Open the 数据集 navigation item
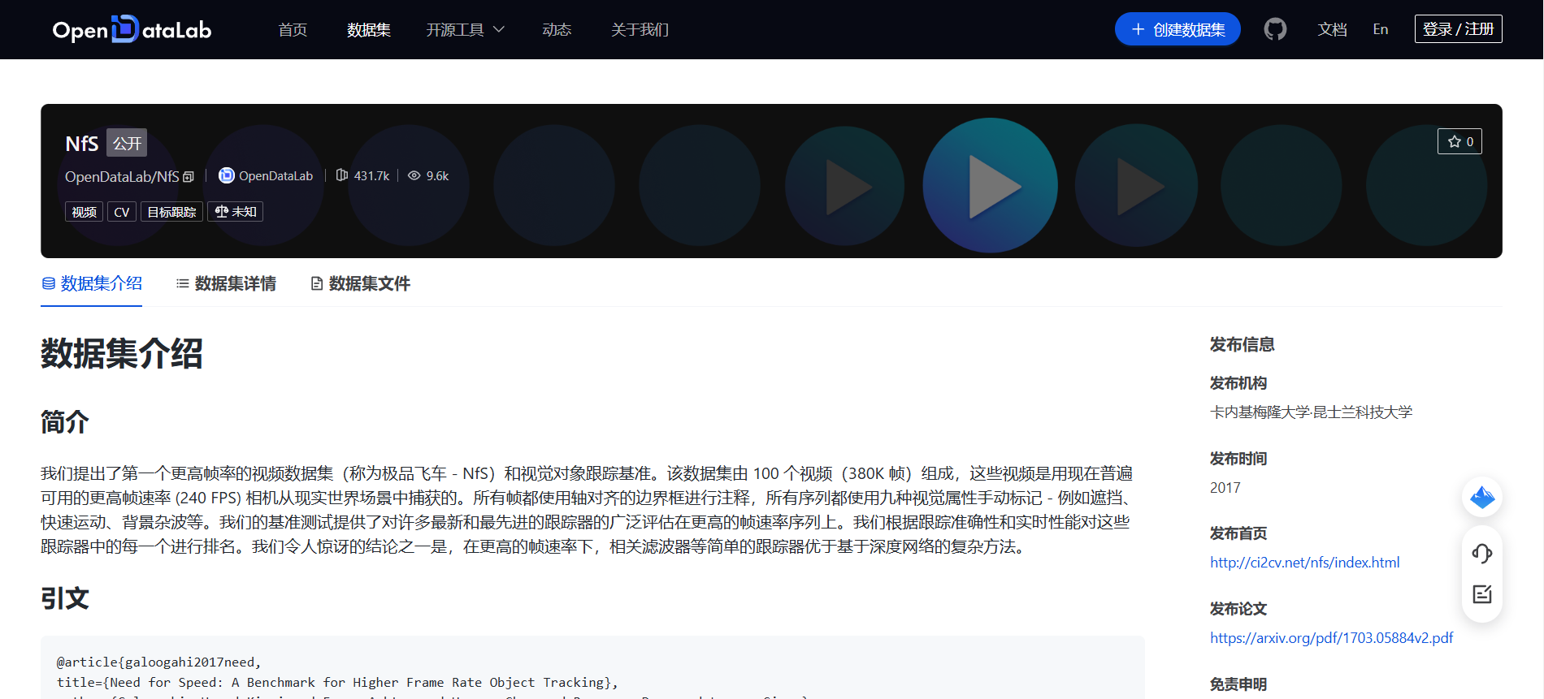1544x699 pixels. 369,29
